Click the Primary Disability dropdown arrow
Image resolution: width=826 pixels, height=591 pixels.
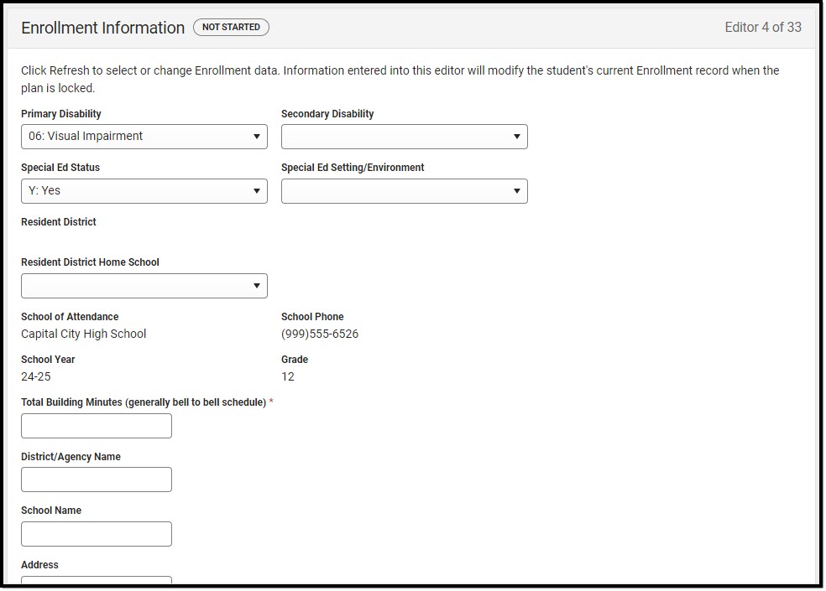257,137
